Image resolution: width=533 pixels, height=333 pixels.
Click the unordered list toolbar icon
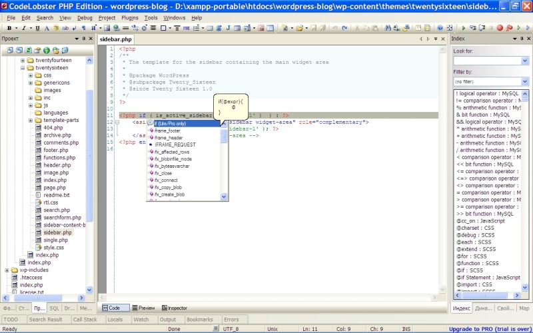196,28
